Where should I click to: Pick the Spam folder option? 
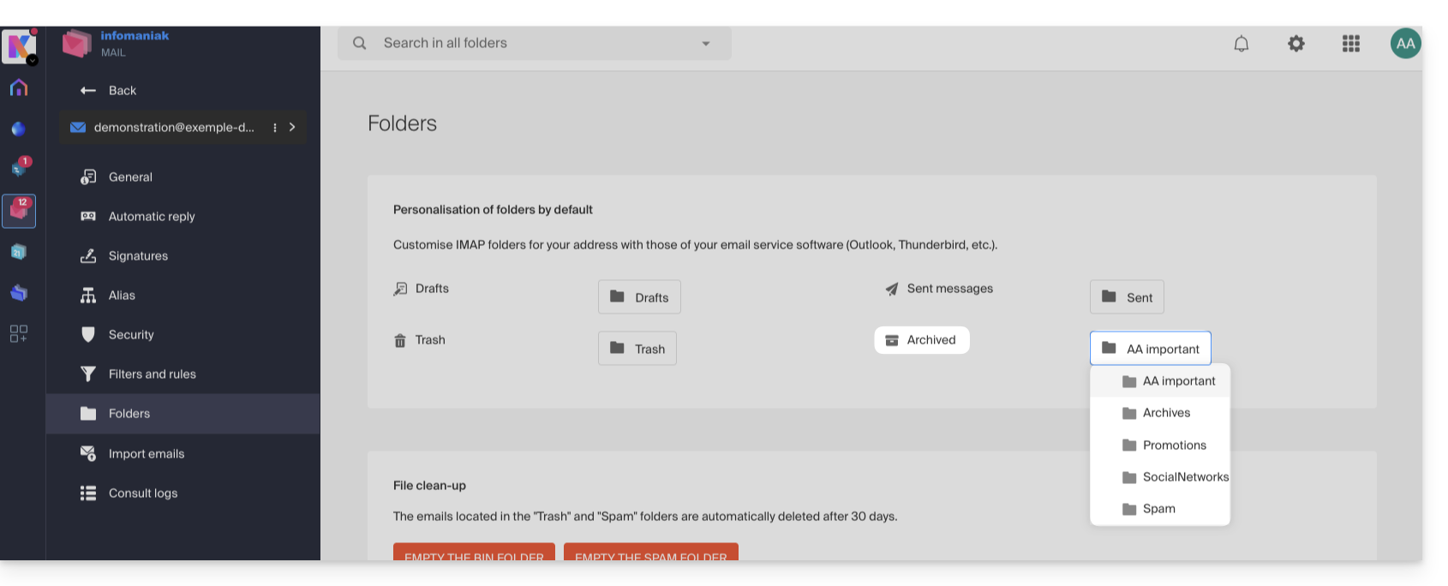pos(1158,509)
